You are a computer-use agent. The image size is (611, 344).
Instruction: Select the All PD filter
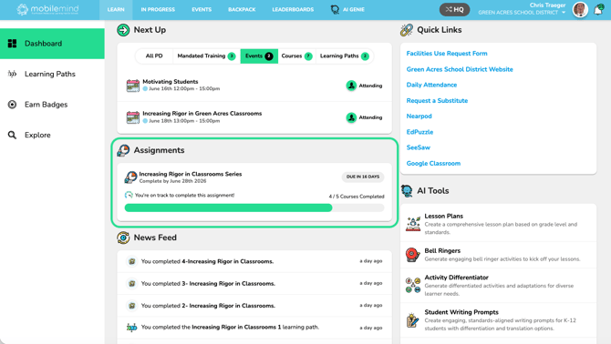(154, 56)
